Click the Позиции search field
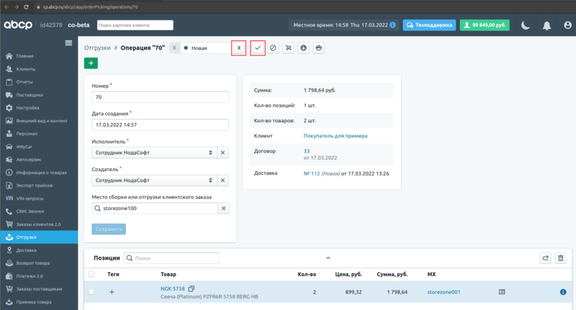576x310 pixels. coord(171,258)
